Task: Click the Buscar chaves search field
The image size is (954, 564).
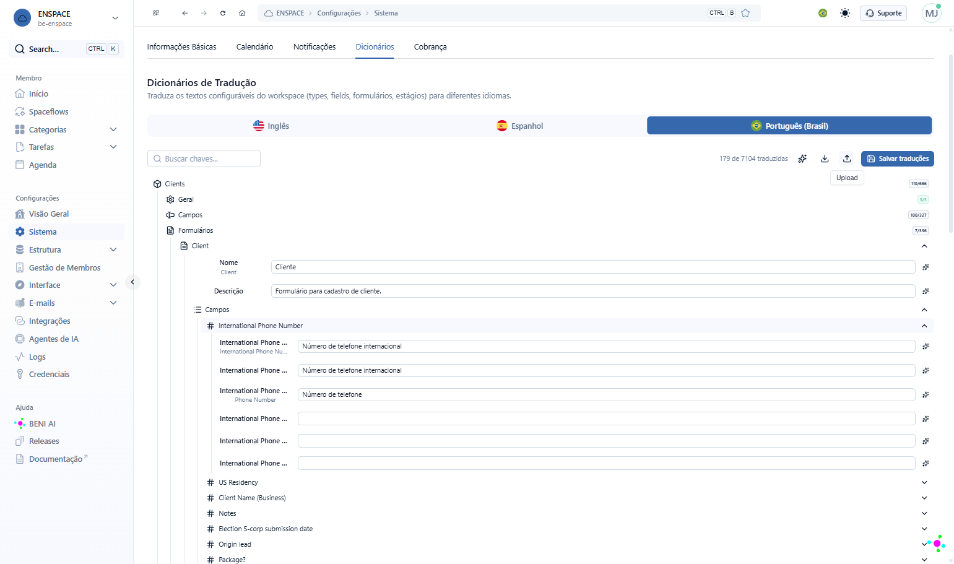Action: click(x=204, y=158)
